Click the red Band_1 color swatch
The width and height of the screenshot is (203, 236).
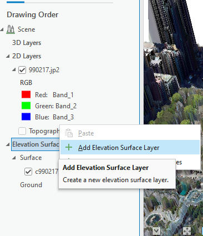click(x=26, y=94)
